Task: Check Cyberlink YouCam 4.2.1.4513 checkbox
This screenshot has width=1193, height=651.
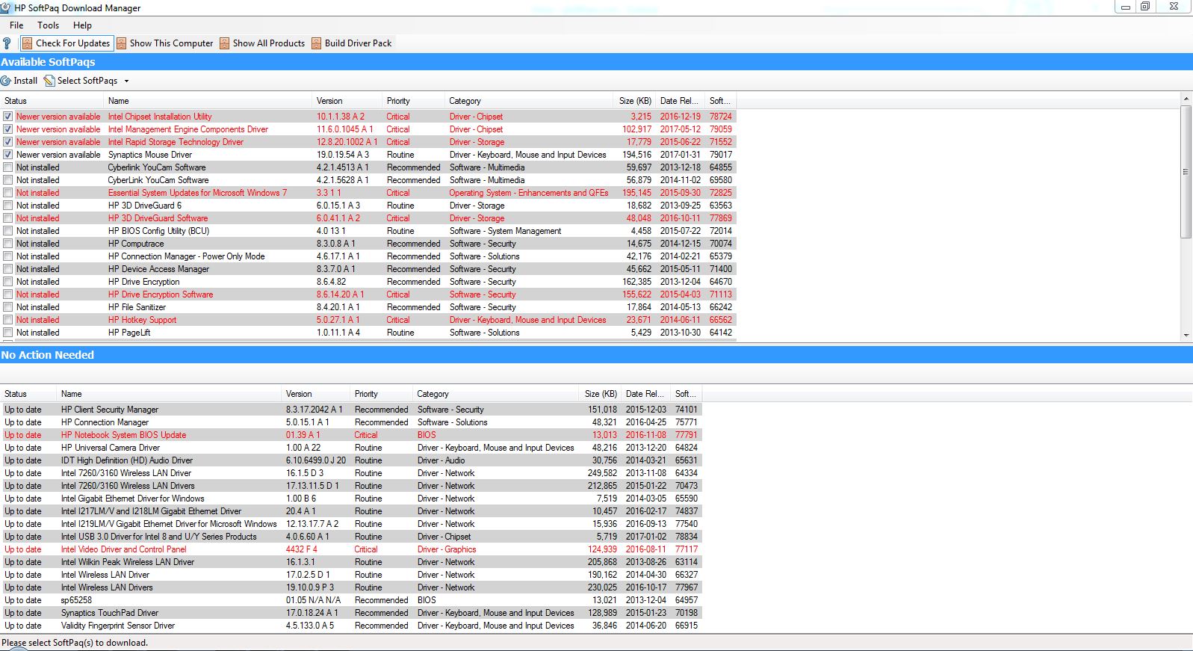Action: tap(8, 167)
